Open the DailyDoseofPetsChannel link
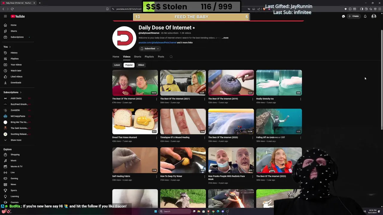Screen dimensions: 383x215 (157, 43)
